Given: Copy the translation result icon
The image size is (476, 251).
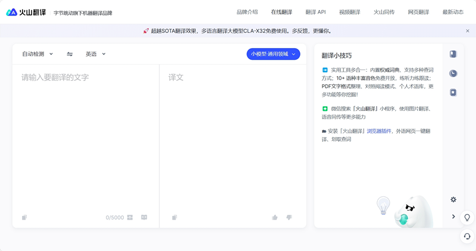Looking at the screenshot, I should (174, 217).
